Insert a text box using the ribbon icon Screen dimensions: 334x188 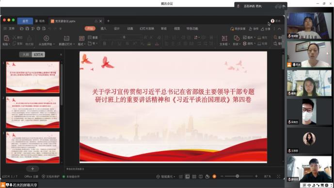point(224,38)
